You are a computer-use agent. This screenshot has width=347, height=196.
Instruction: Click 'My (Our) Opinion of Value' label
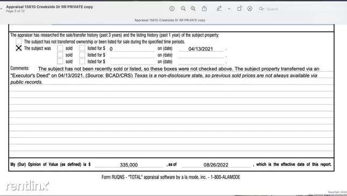(51, 164)
